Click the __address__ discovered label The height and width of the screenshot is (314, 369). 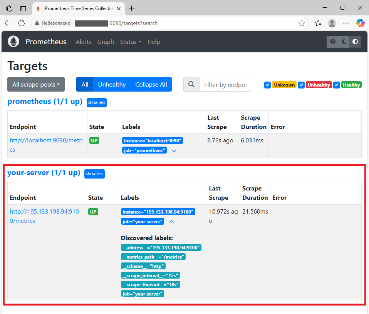[161, 247]
